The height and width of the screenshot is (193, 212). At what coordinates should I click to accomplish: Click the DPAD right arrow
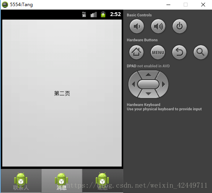click(x=164, y=84)
